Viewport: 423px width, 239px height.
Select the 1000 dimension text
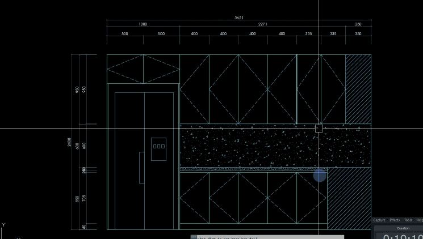143,24
